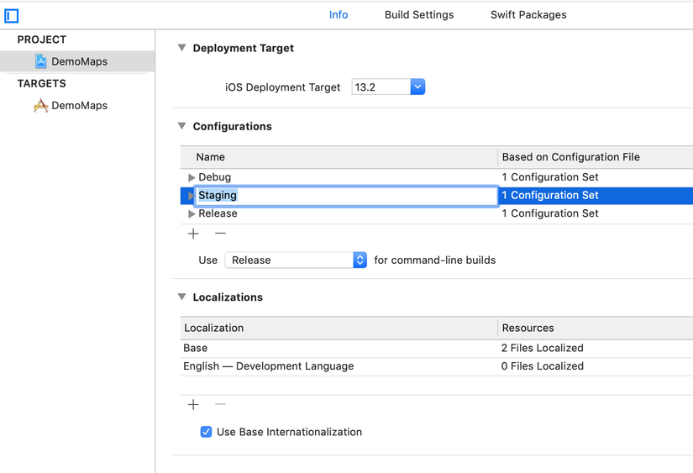693x473 pixels.
Task: Expand the Release configuration row
Action: [192, 214]
